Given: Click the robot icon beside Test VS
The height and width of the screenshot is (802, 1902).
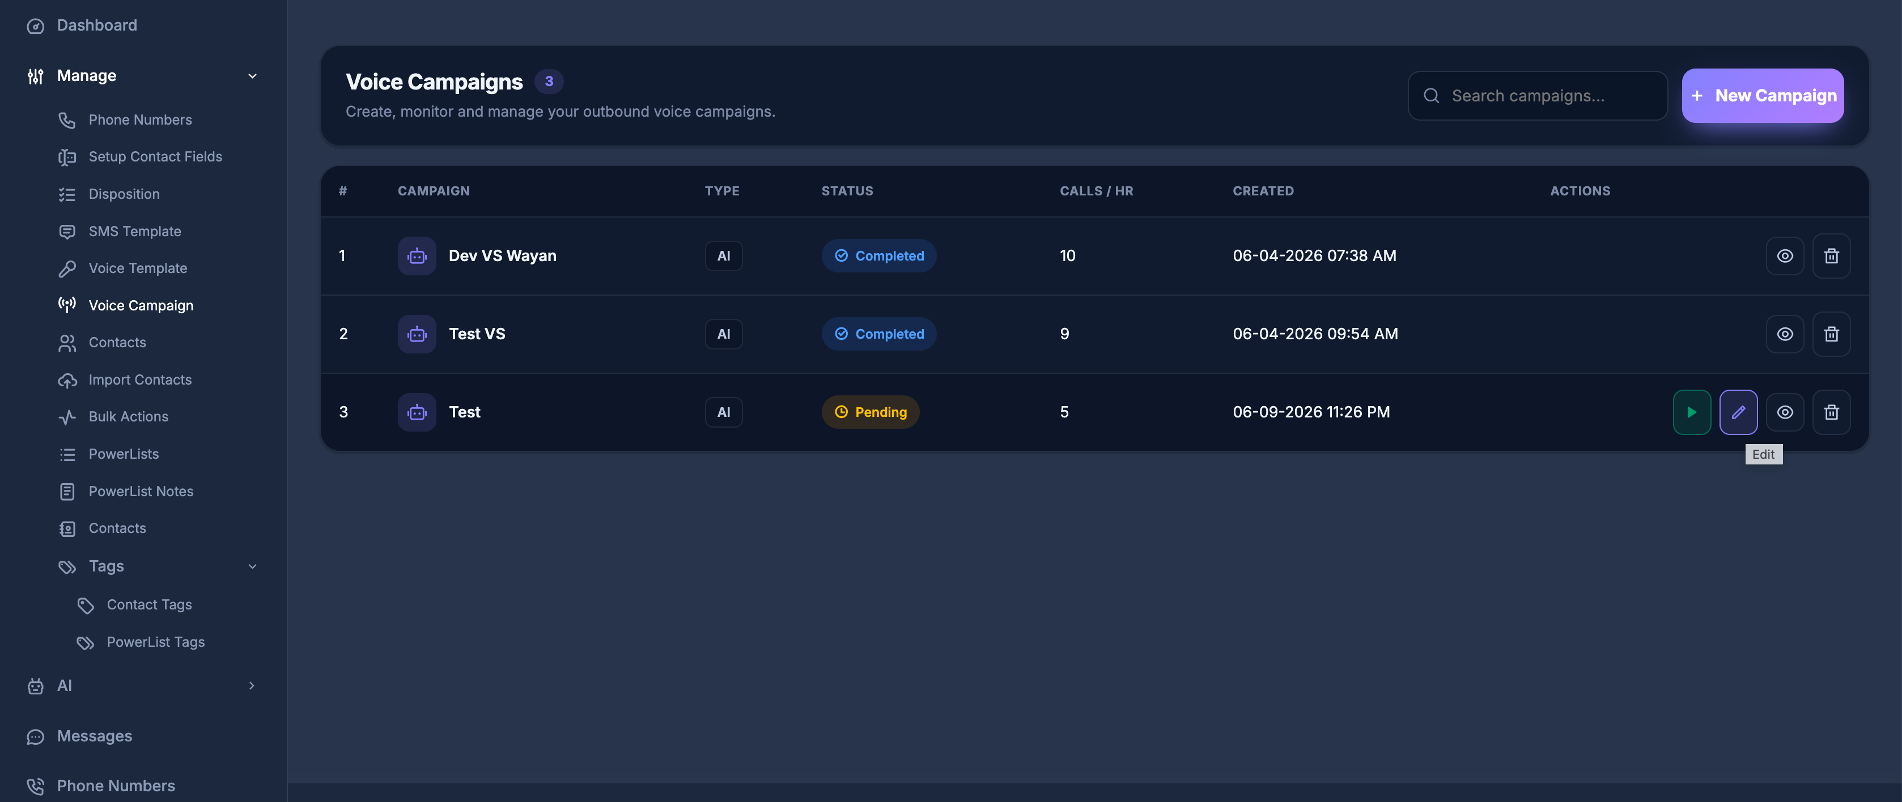Looking at the screenshot, I should pos(417,334).
